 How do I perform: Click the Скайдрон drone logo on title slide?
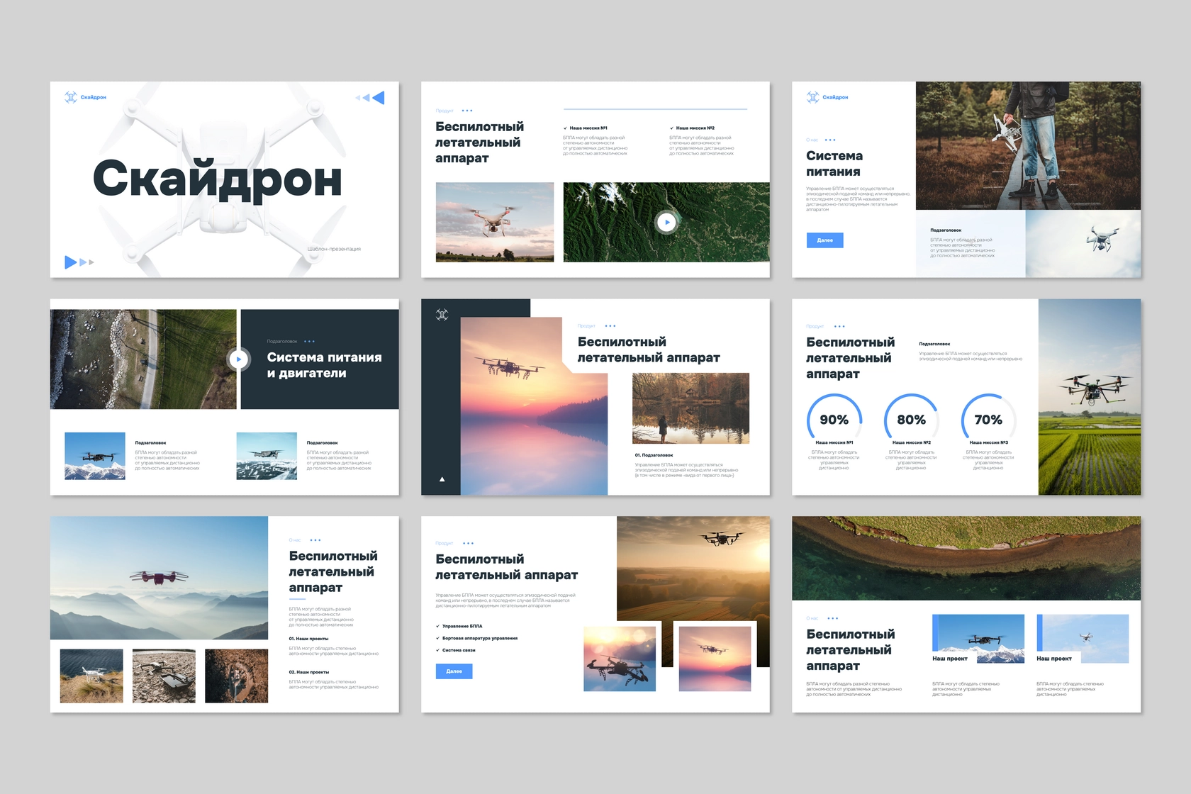coord(71,97)
